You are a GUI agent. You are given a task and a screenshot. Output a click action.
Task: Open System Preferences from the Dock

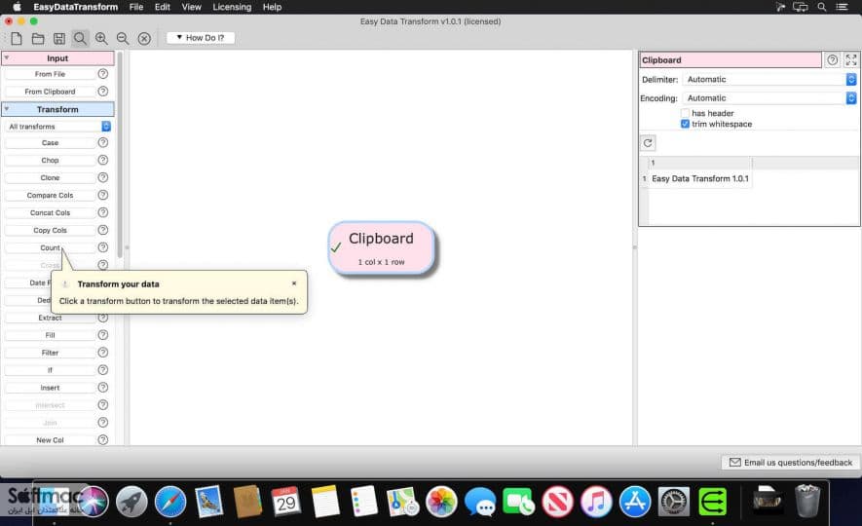point(674,502)
